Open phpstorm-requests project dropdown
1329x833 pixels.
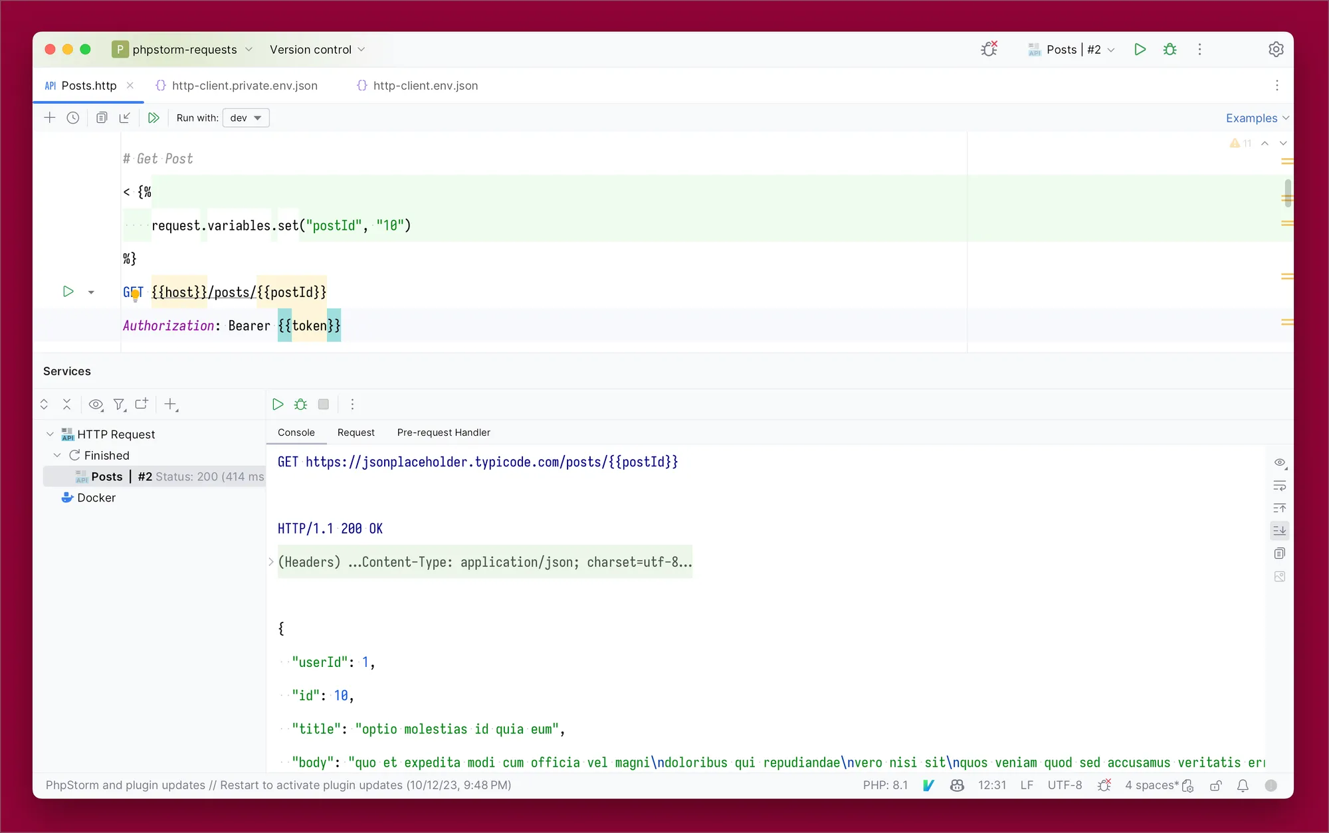point(182,49)
